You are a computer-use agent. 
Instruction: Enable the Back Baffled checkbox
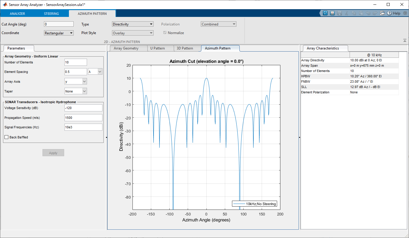point(7,137)
